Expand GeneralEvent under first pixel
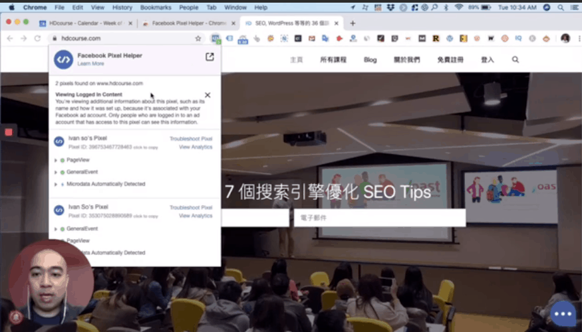Image resolution: width=582 pixels, height=332 pixels. pyautogui.click(x=56, y=172)
